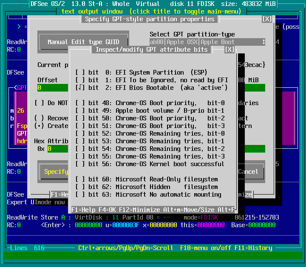
Task: Toggle bit 49 Apple boot volume
Action: pos(80,111)
